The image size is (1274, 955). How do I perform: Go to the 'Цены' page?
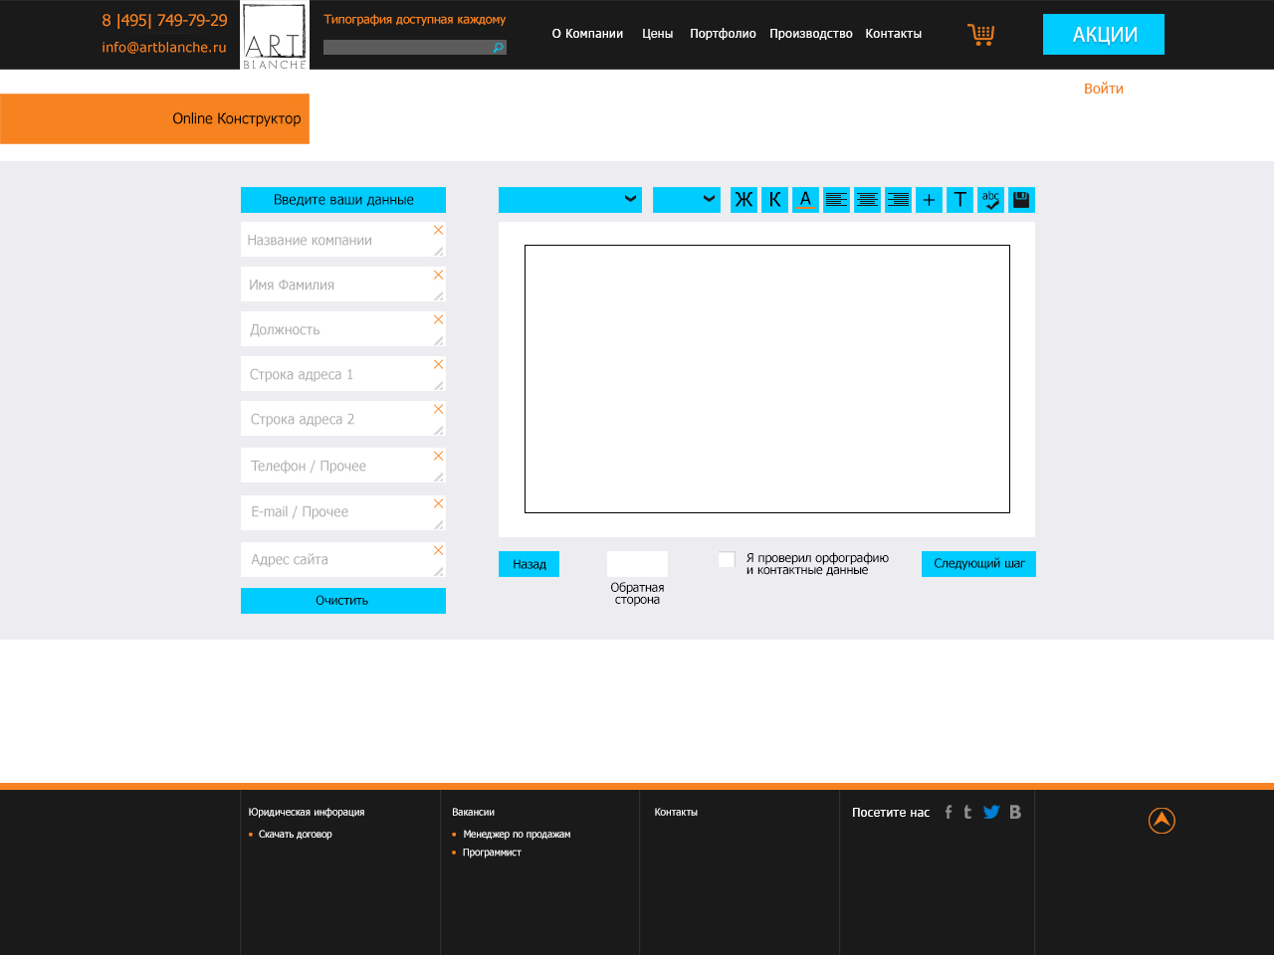coord(658,34)
